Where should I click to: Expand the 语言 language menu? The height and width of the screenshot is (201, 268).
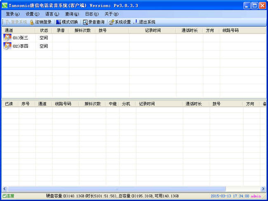[52, 14]
